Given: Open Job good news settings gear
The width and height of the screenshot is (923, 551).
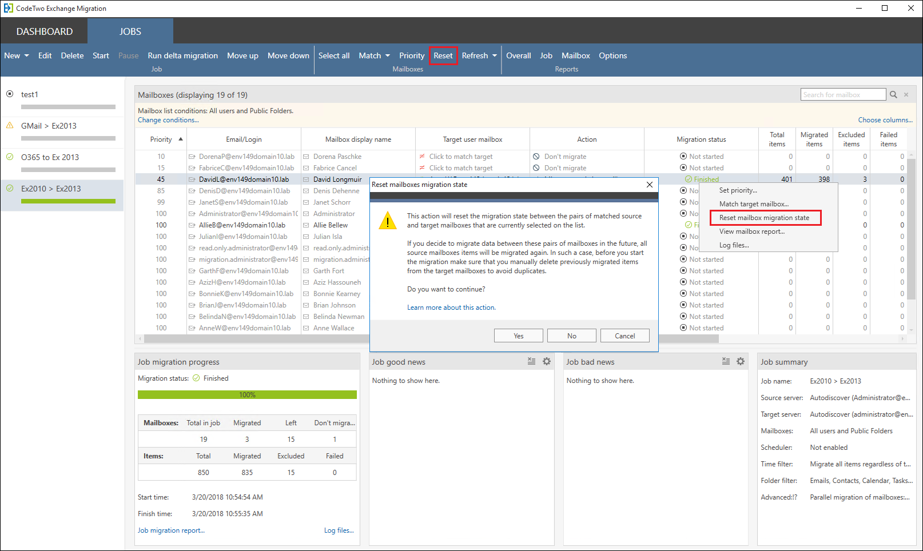Looking at the screenshot, I should (x=547, y=361).
